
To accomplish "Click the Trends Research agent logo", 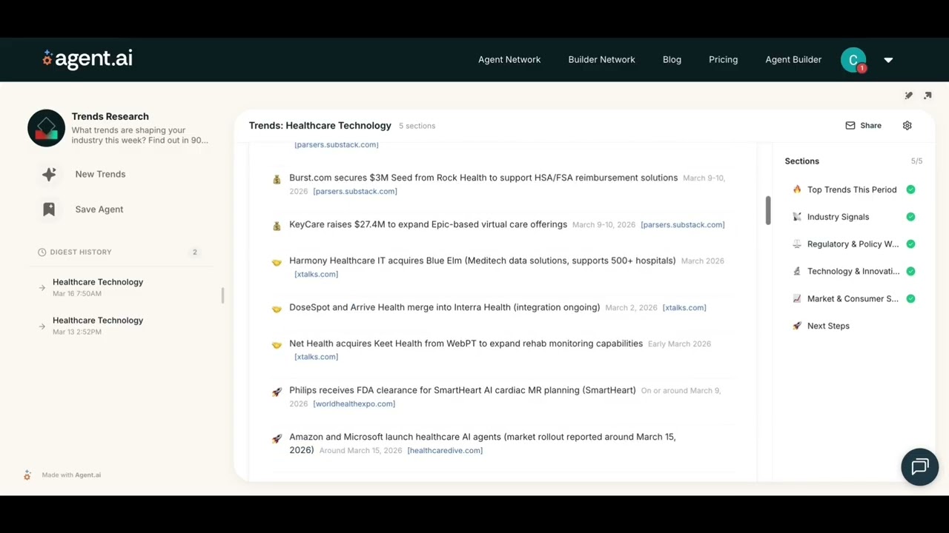I will click(x=46, y=128).
